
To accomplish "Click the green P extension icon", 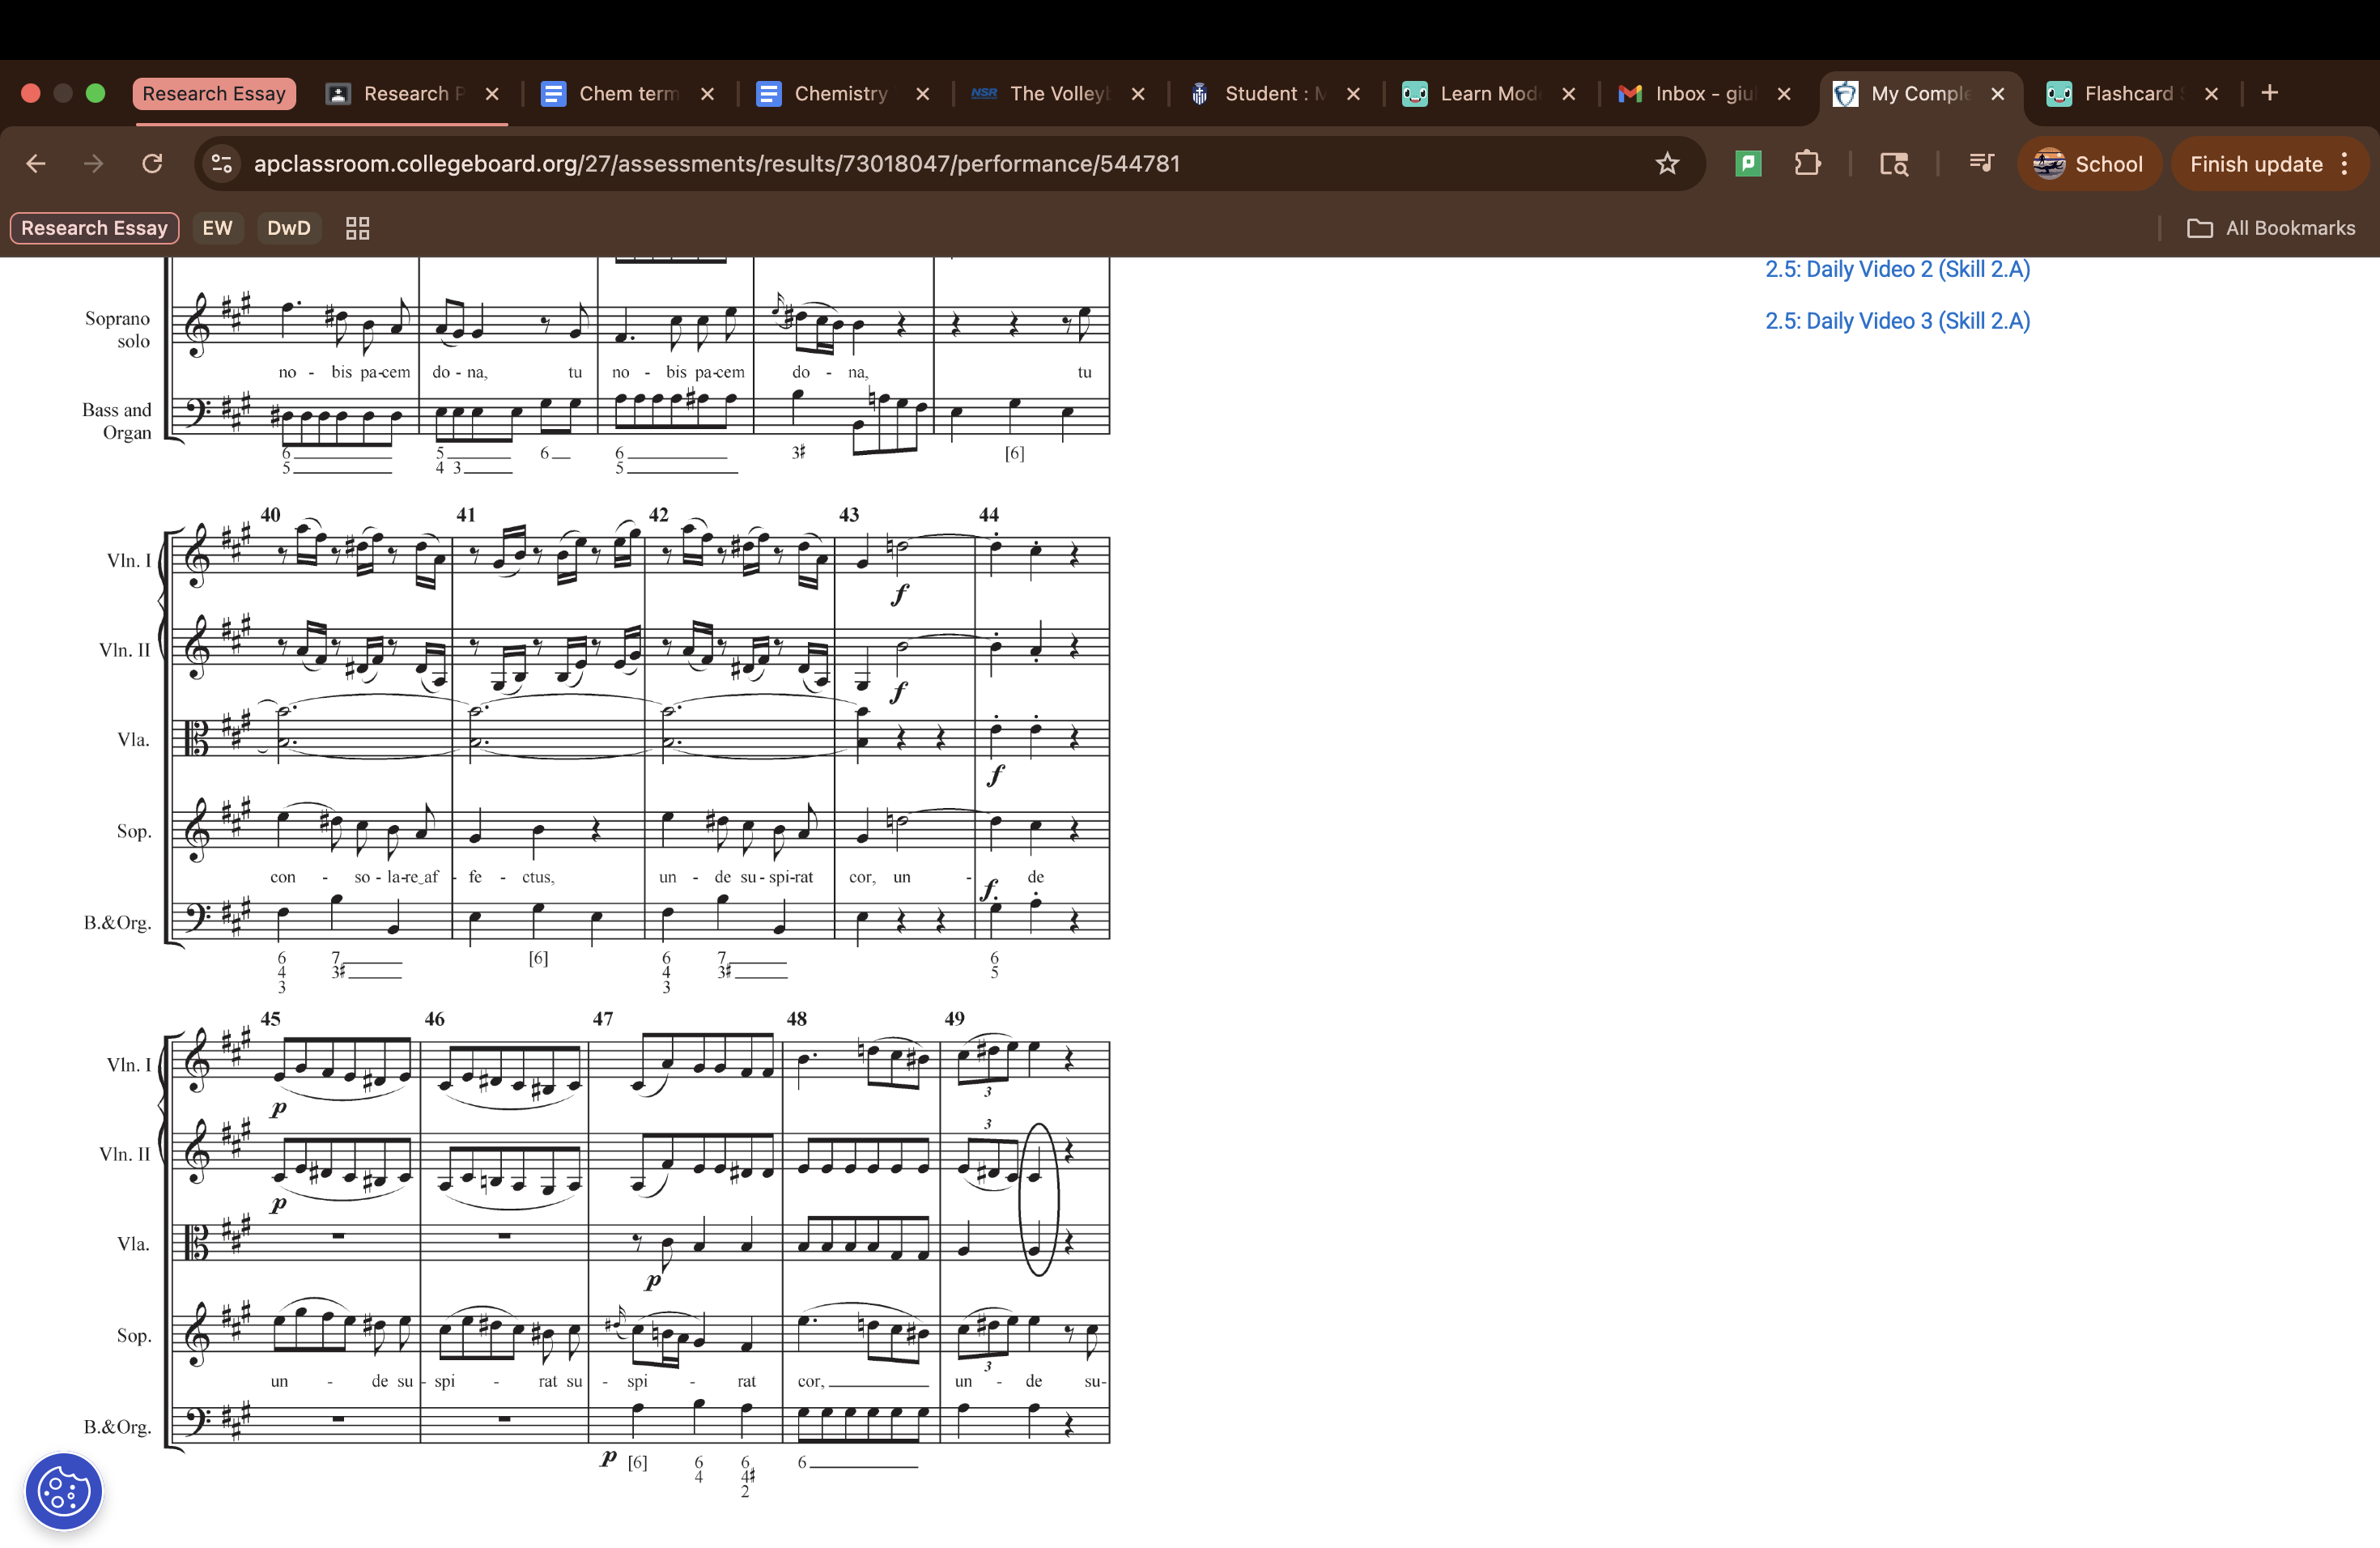I will [x=1748, y=163].
